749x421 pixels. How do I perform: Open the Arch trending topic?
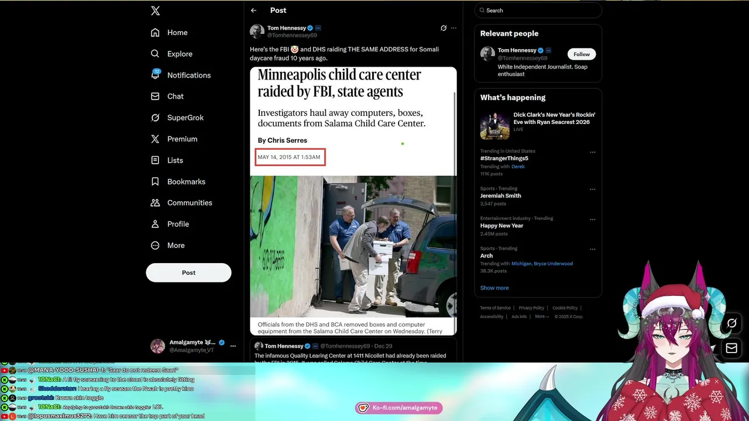coord(486,256)
